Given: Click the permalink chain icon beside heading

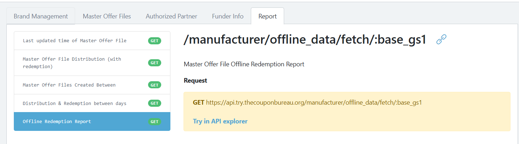Looking at the screenshot, I should [x=441, y=39].
